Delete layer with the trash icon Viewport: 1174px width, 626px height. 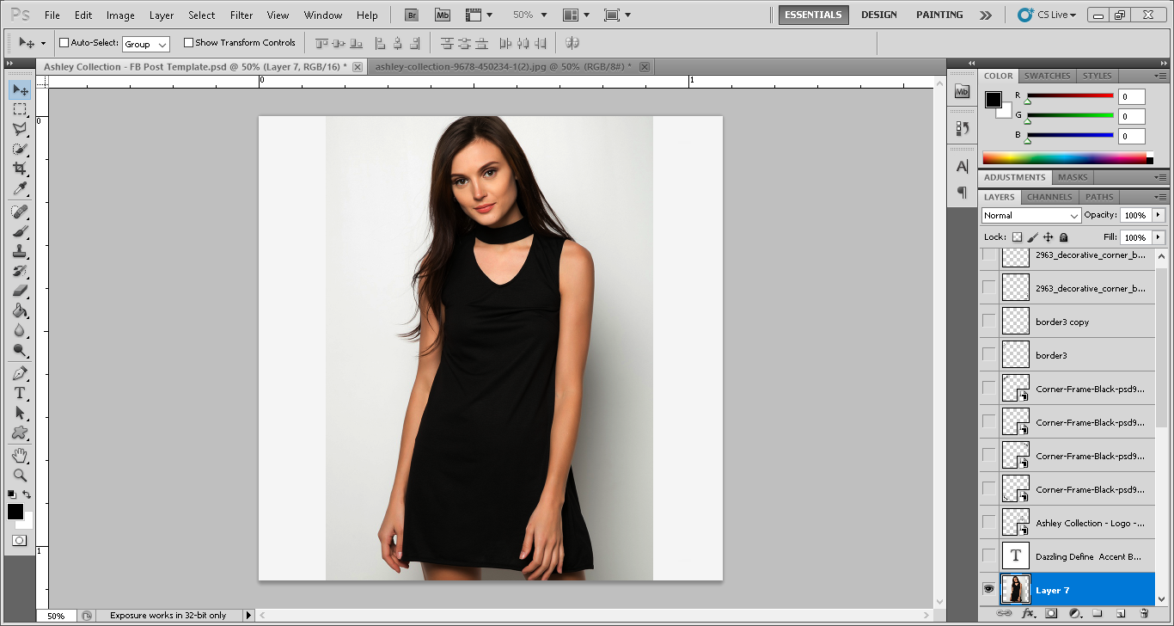1144,614
